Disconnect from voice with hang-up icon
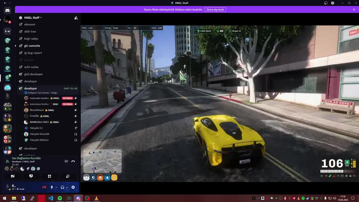Viewport: 359px width, 202px height. coord(73,161)
